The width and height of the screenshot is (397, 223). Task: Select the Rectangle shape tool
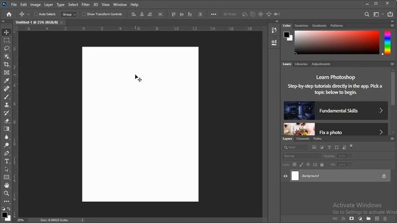coord(7,177)
